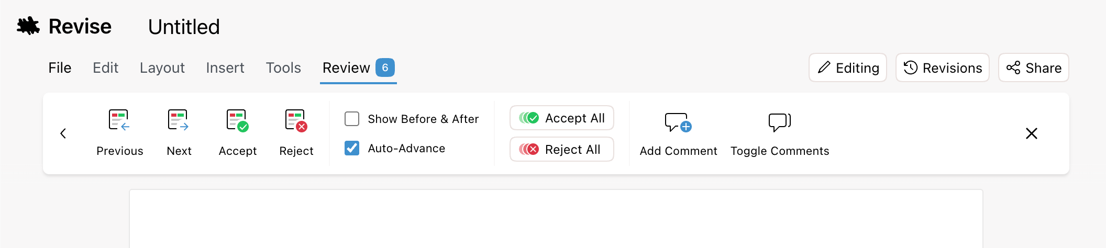Select the Tools tab
Screen dimensions: 1106x248
(283, 68)
